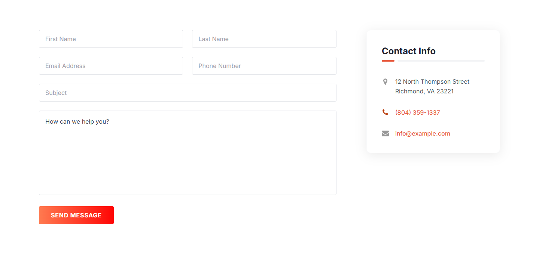Focus the First Name field
This screenshot has height=254, width=539.
(111, 39)
